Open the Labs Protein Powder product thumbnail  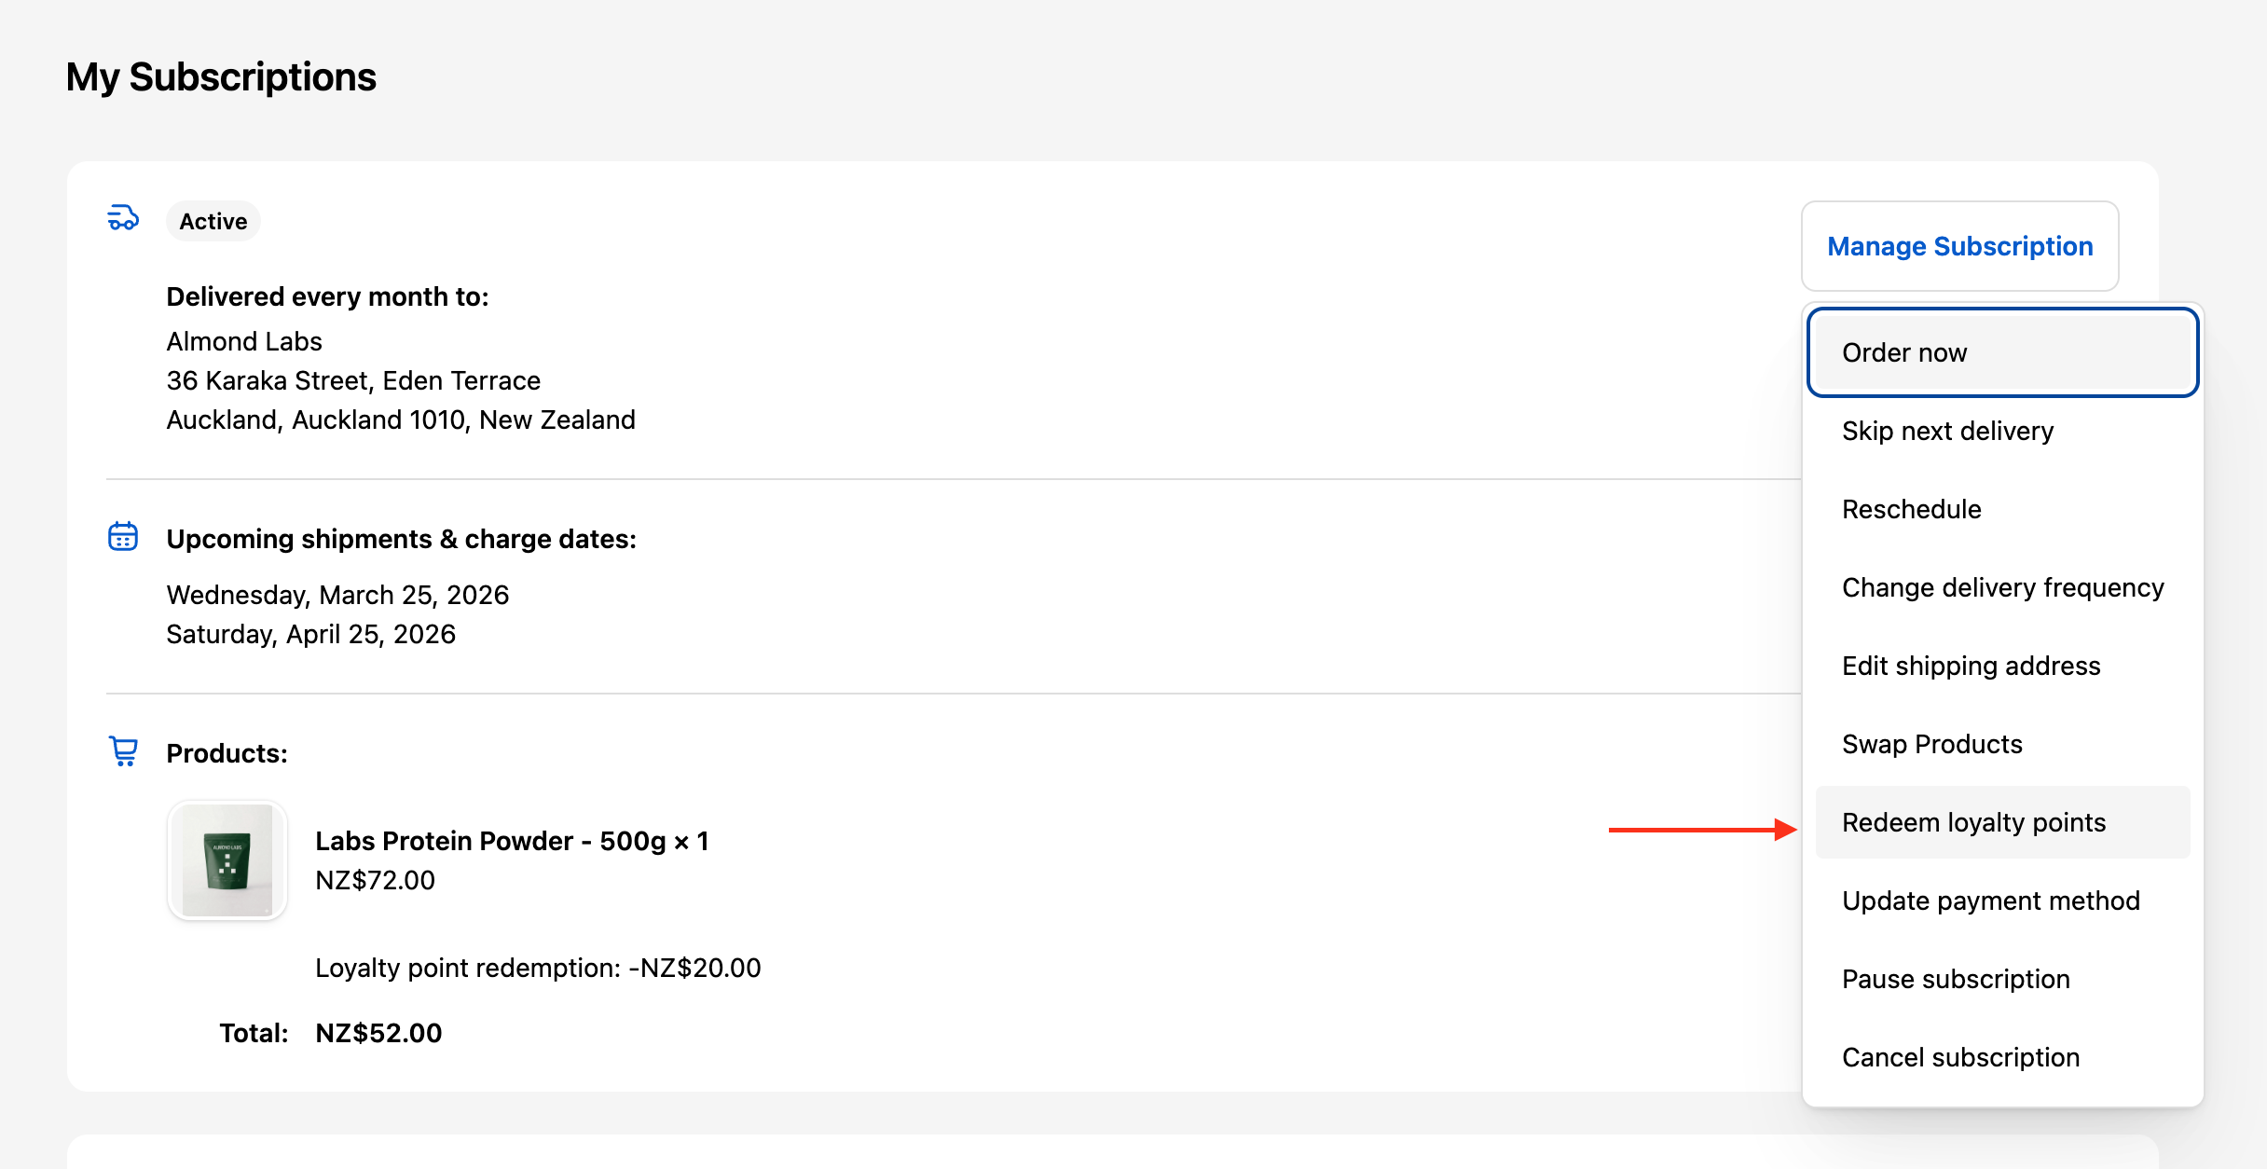pyautogui.click(x=227, y=860)
